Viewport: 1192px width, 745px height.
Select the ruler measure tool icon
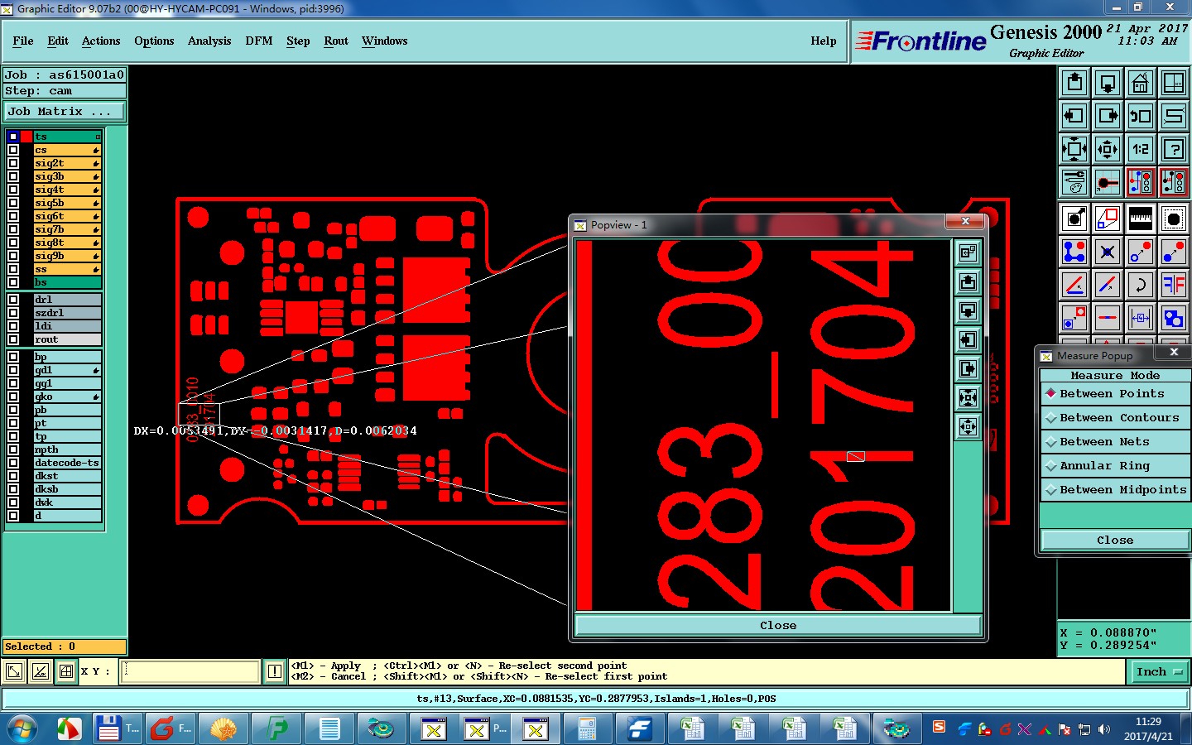[x=1141, y=218]
